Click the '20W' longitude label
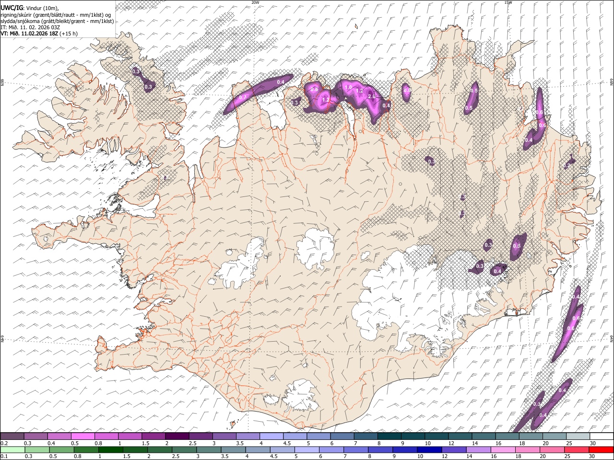The image size is (614, 460). [x=255, y=2]
